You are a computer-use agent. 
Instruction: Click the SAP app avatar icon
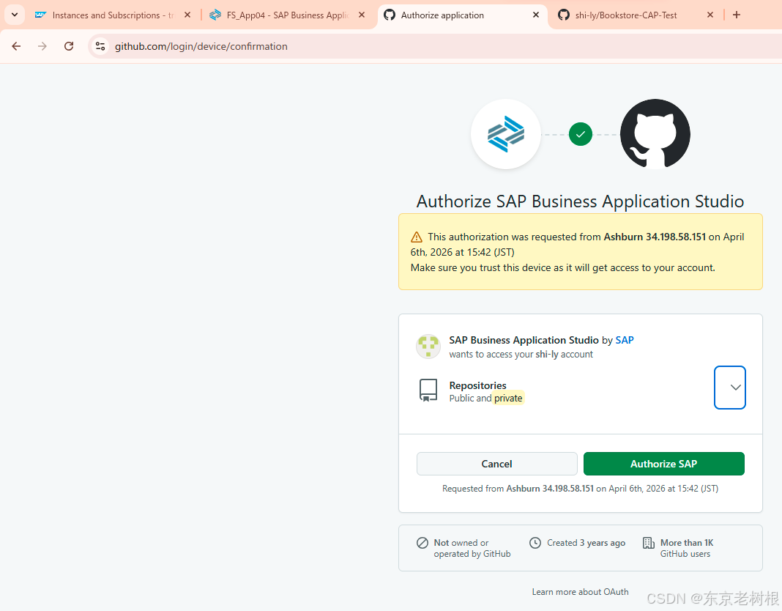pyautogui.click(x=428, y=347)
